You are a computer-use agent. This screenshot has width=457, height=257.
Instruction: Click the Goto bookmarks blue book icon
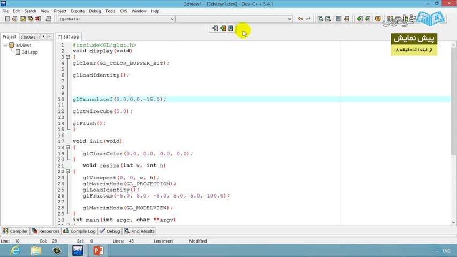click(x=231, y=28)
